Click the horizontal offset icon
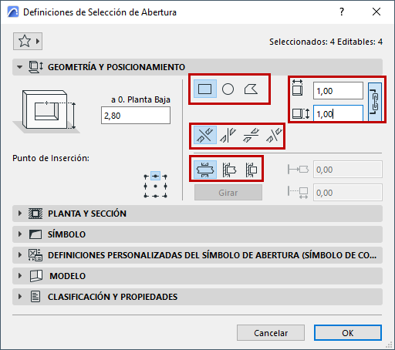The image size is (395, 350). click(298, 170)
